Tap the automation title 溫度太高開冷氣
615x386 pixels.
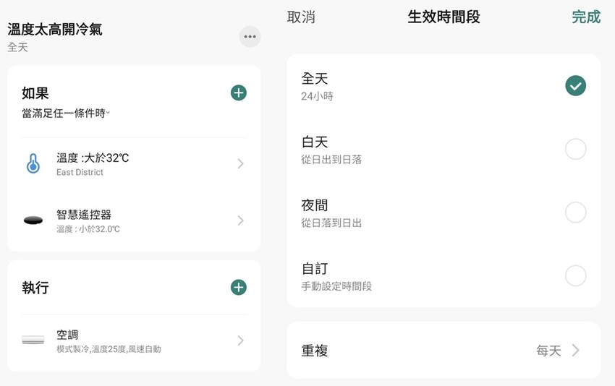click(x=55, y=30)
